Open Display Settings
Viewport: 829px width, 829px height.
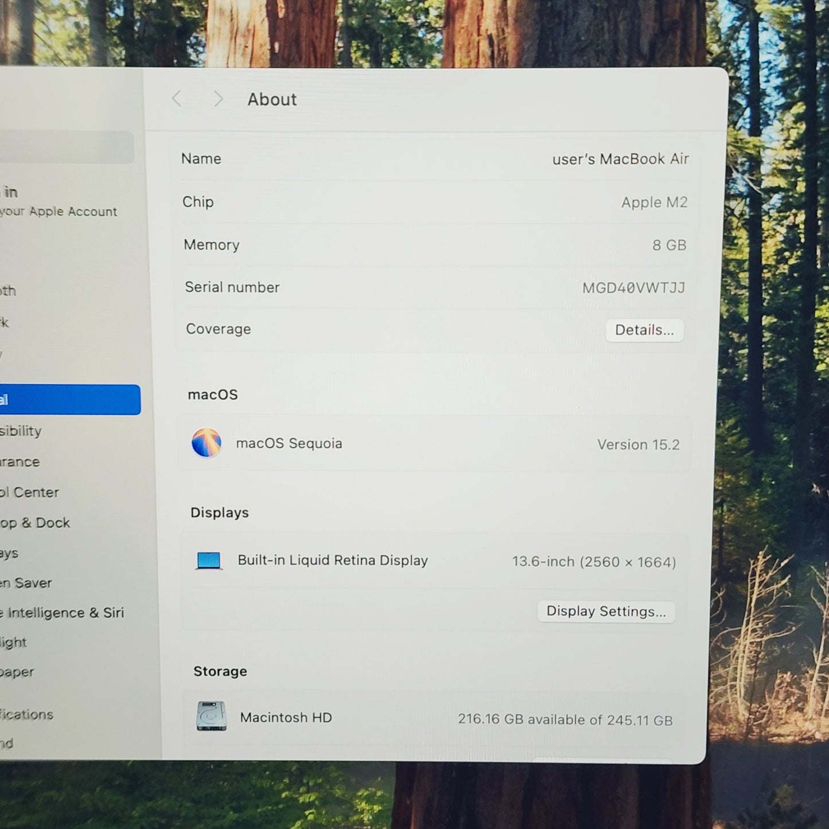(x=606, y=612)
